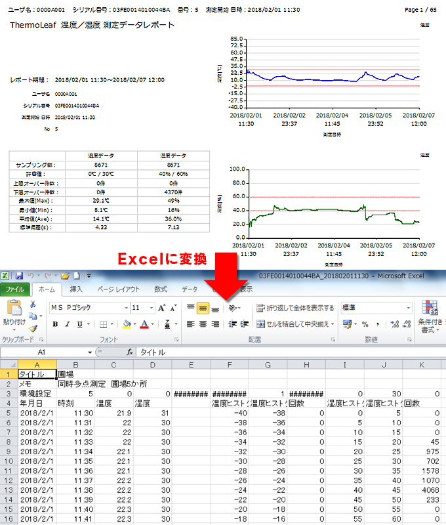The width and height of the screenshot is (446, 525).
Task: Switch to the 挿入 (Insert) tab
Action: pos(76,289)
